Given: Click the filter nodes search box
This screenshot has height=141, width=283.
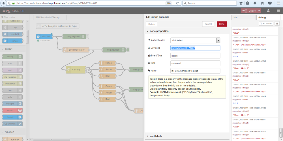Looking at the screenshot, I should 14,17.
